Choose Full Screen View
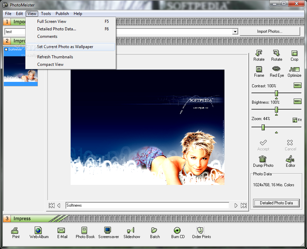 coord(71,21)
